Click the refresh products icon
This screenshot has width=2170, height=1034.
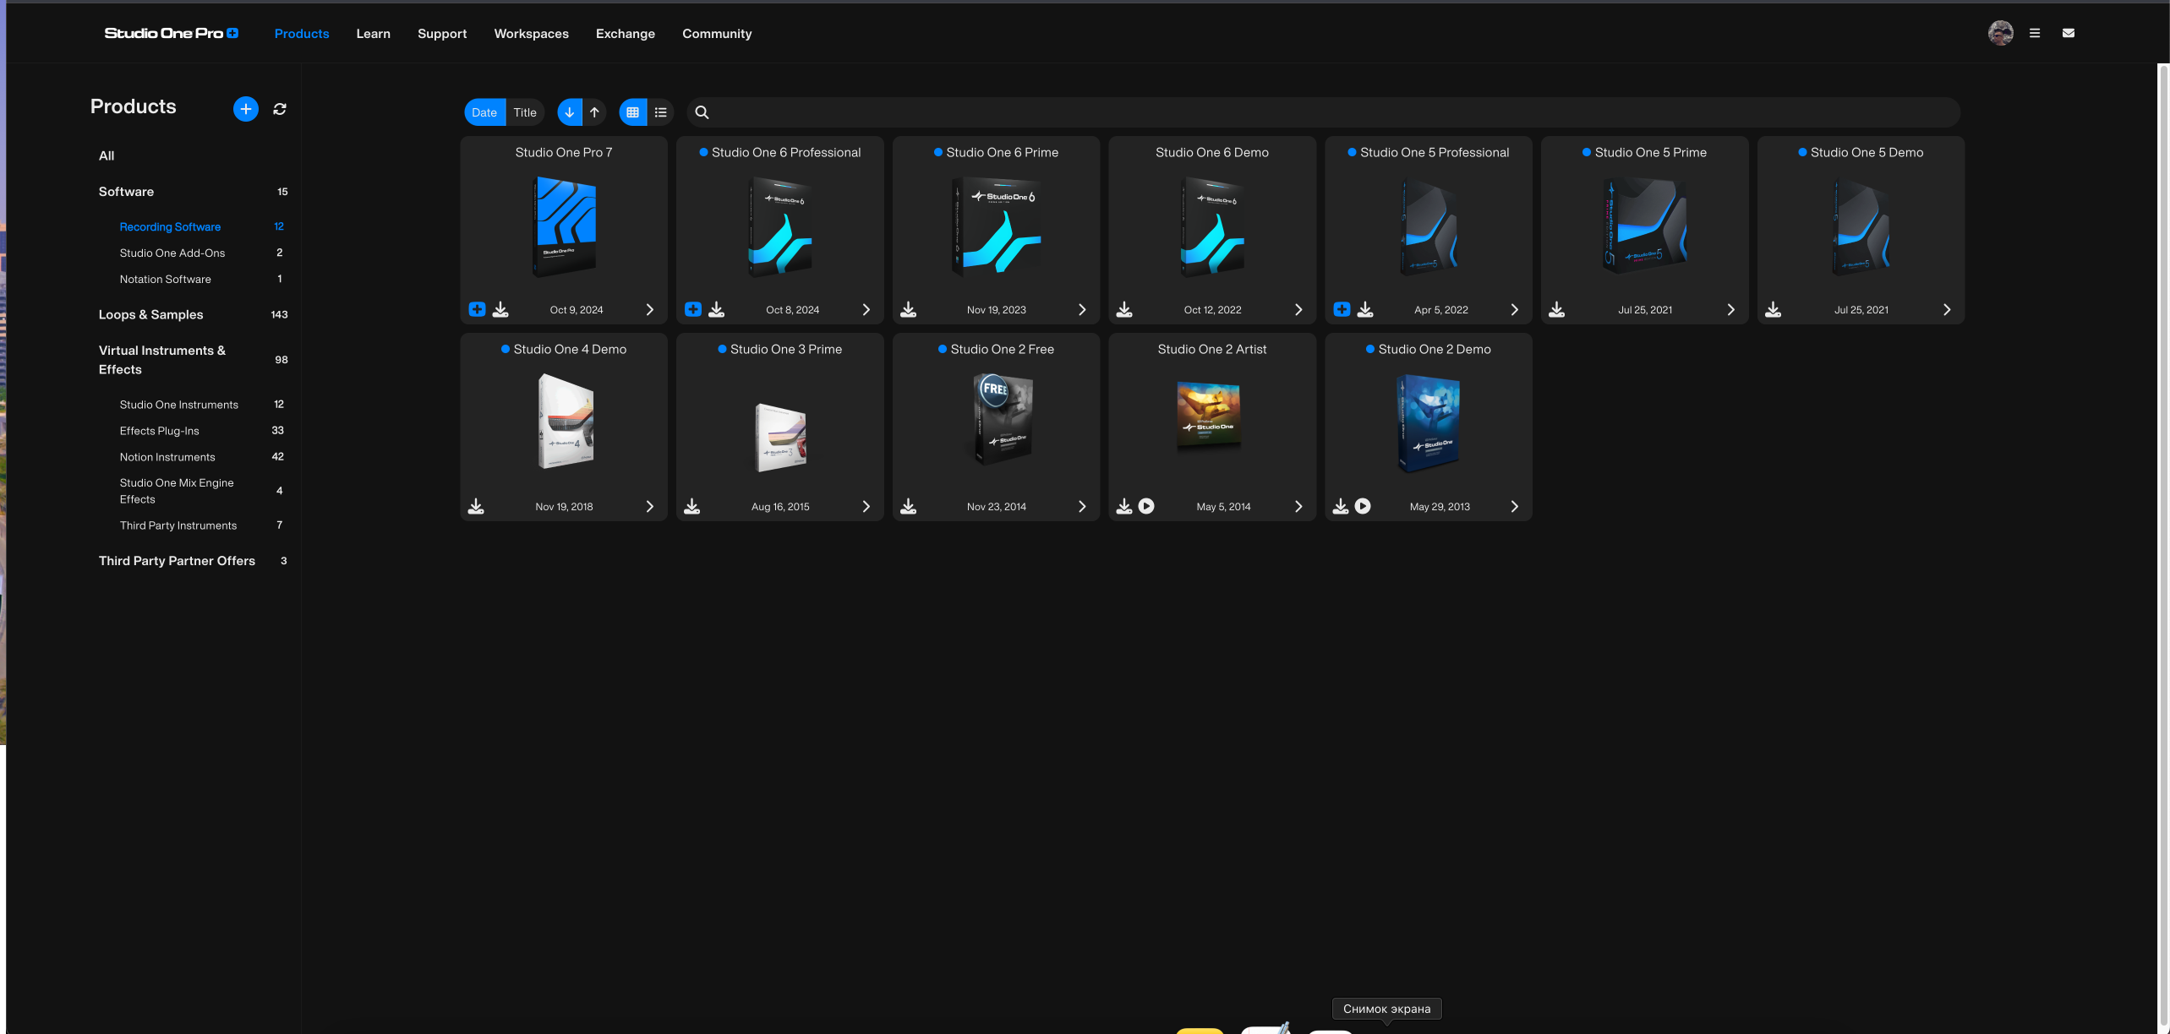coord(280,109)
